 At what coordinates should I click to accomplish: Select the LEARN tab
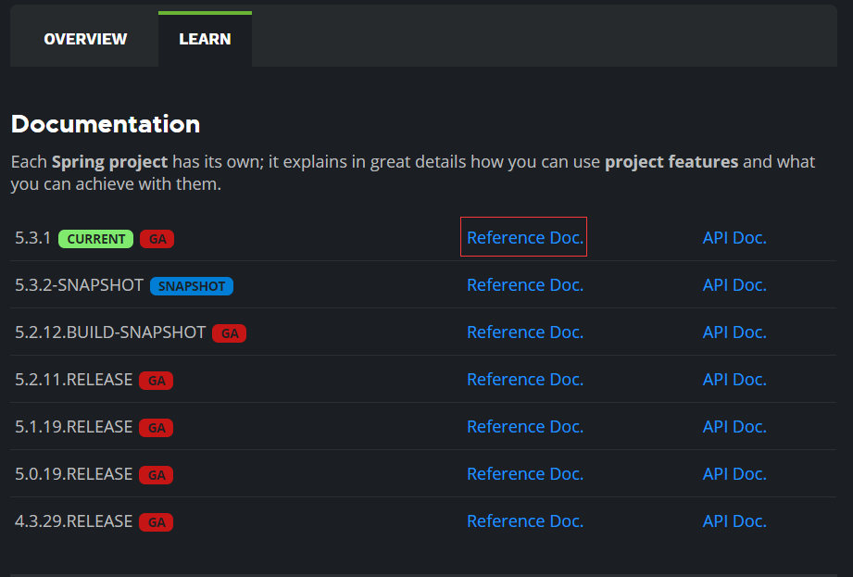pyautogui.click(x=205, y=39)
